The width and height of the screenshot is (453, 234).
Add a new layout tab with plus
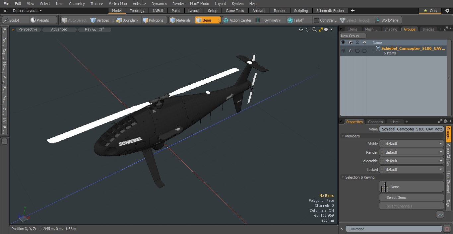click(x=353, y=11)
